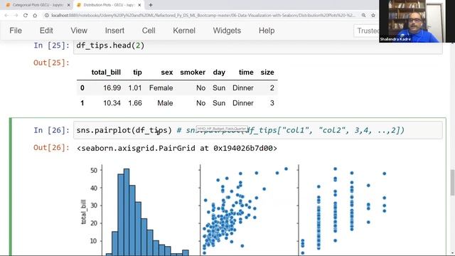The width and height of the screenshot is (455, 256).
Task: Switch to Categorical Plots GECU tab
Action: (38, 5)
